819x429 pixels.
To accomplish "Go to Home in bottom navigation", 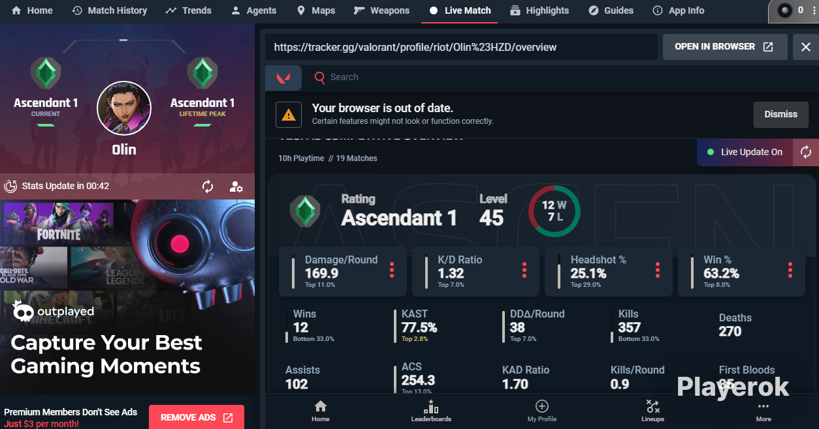I will [321, 411].
